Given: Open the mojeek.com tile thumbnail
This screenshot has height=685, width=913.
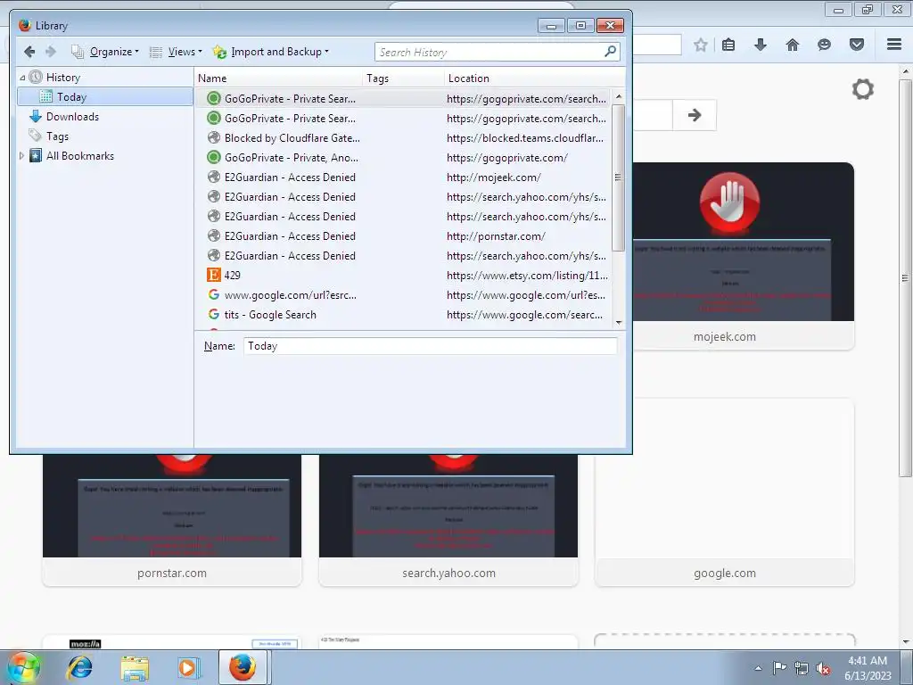Looking at the screenshot, I should coord(743,256).
